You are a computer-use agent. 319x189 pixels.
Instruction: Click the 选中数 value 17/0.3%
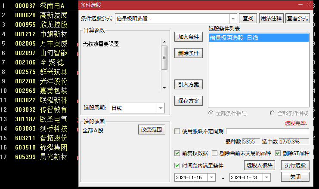(294, 141)
